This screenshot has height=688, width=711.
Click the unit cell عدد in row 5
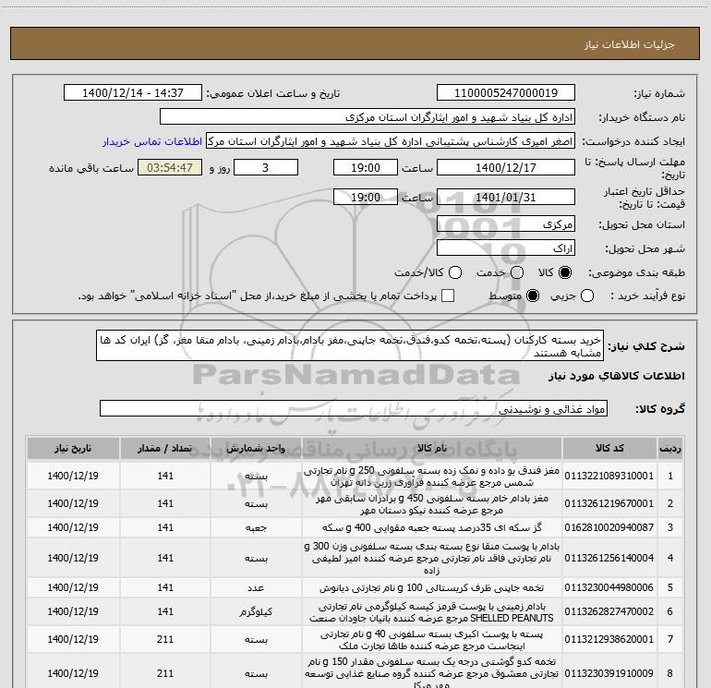point(256,587)
